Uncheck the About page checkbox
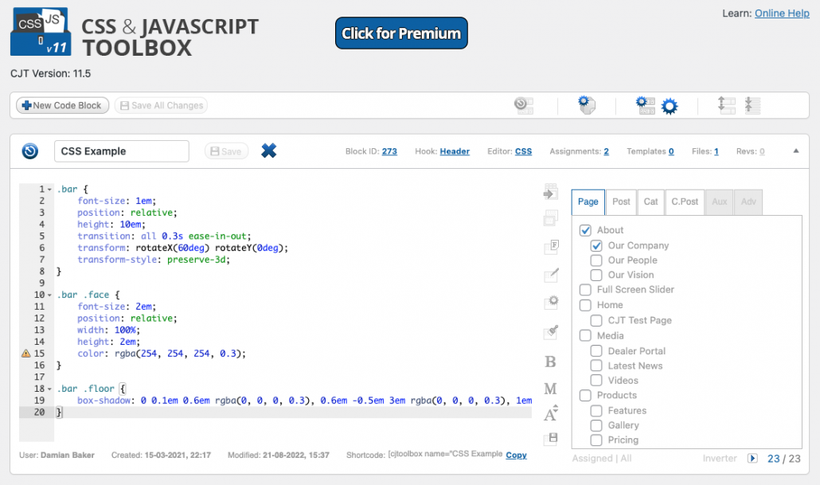820x485 pixels. [585, 230]
